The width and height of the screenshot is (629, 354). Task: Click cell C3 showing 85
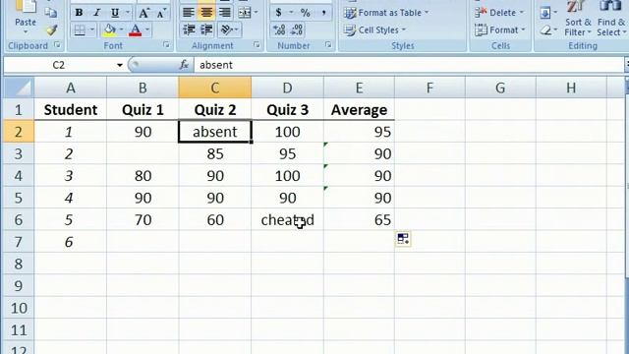tap(215, 153)
